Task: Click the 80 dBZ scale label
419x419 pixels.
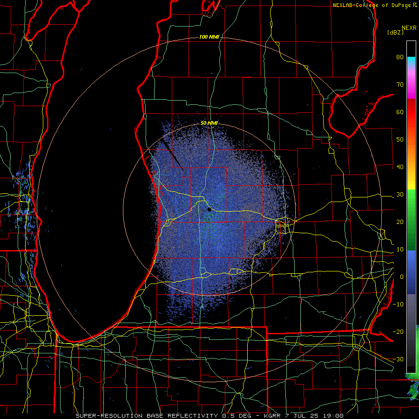Action: click(400, 57)
